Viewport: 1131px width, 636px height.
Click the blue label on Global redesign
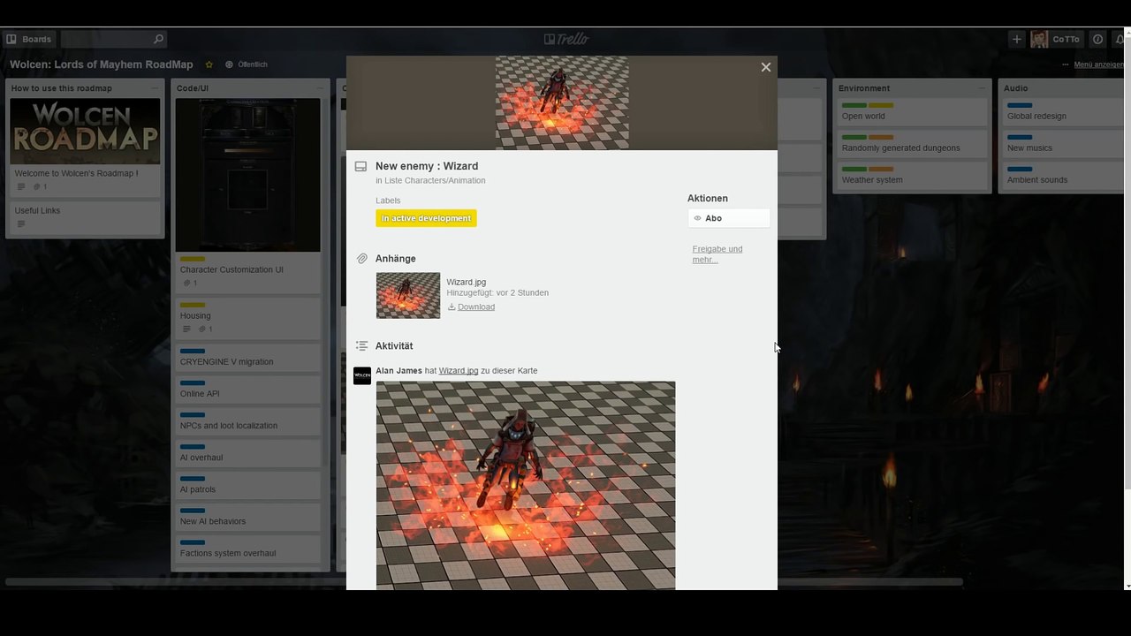tap(1020, 105)
